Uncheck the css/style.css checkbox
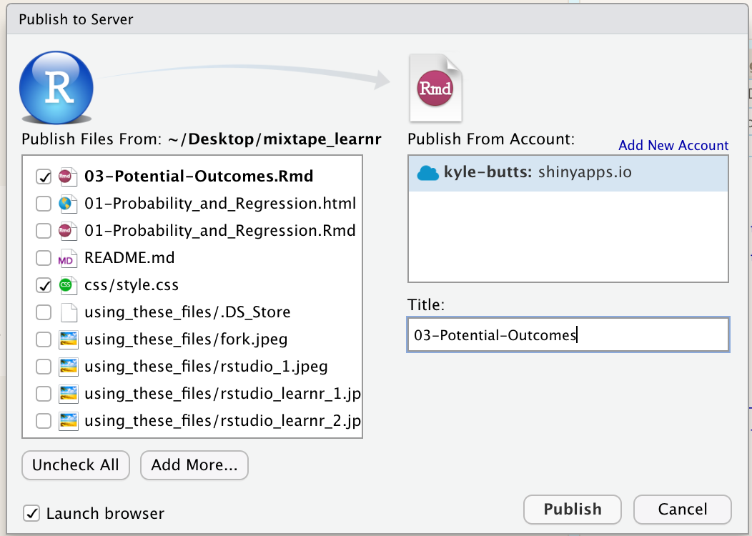The height and width of the screenshot is (536, 752). point(44,285)
